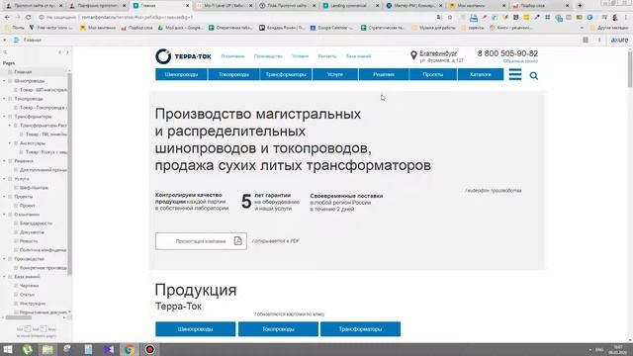
Task: Expand the bookmarks bar overflow chevron
Action: [582, 28]
